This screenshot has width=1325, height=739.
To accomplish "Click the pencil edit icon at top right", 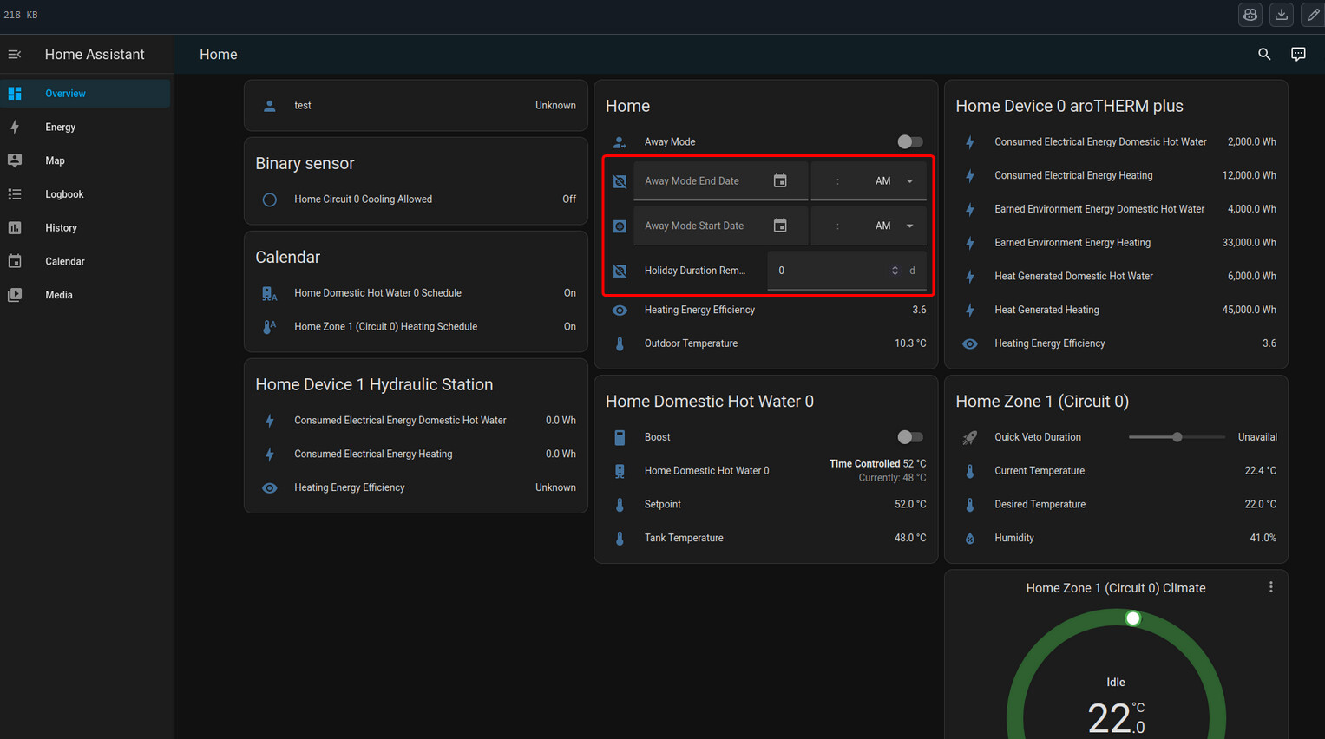I will [1313, 15].
